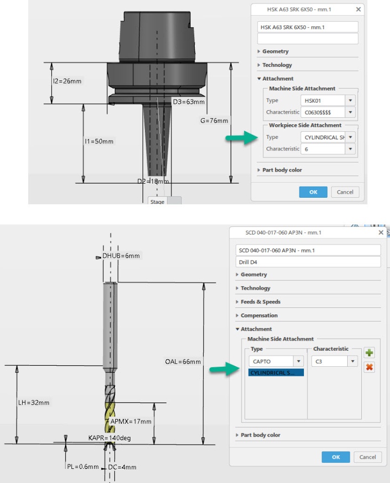Select the D2=18mm dimension label
The width and height of the screenshot is (390, 483).
[x=153, y=181]
